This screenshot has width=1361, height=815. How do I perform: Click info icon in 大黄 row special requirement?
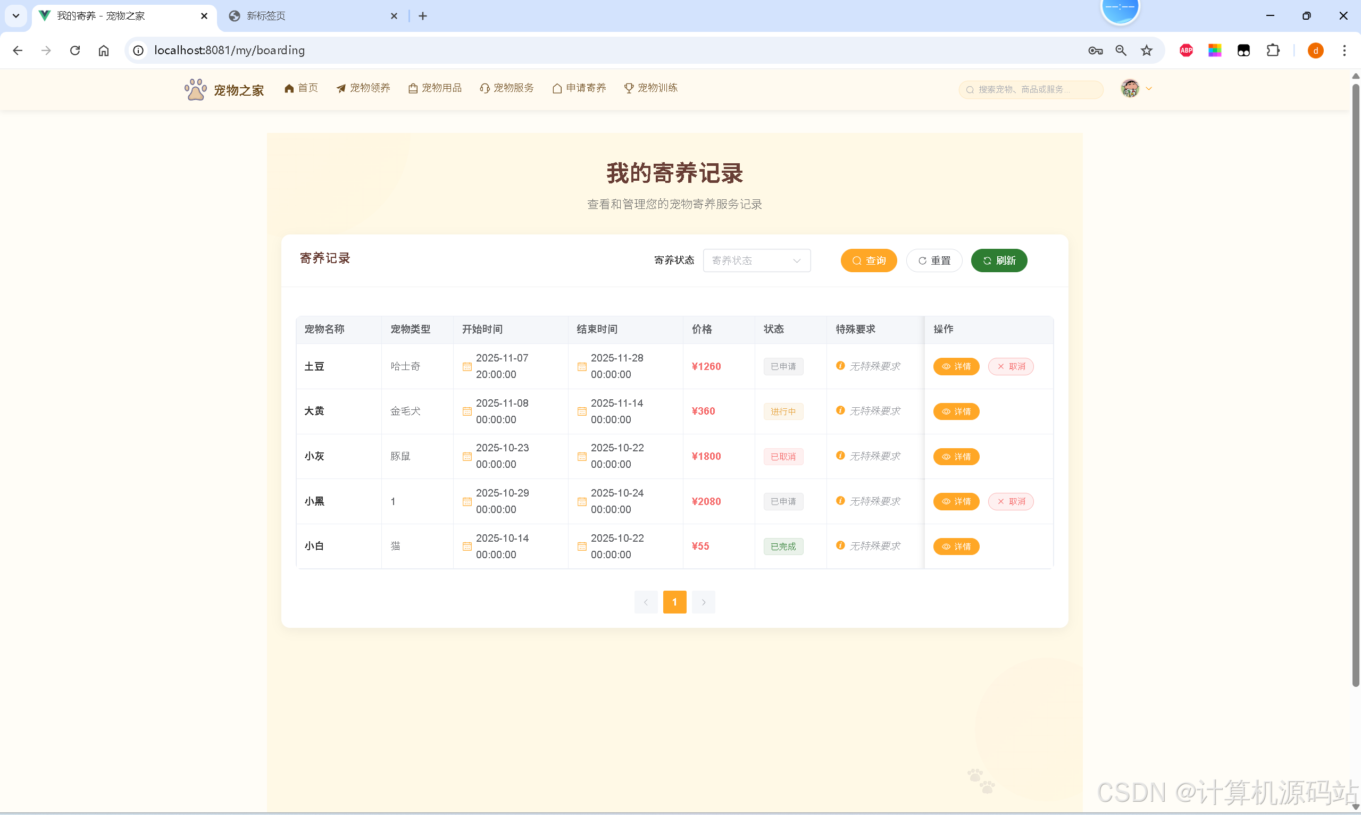click(840, 411)
